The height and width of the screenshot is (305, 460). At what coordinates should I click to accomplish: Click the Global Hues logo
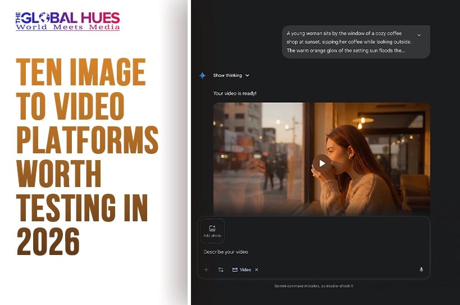[x=68, y=21]
